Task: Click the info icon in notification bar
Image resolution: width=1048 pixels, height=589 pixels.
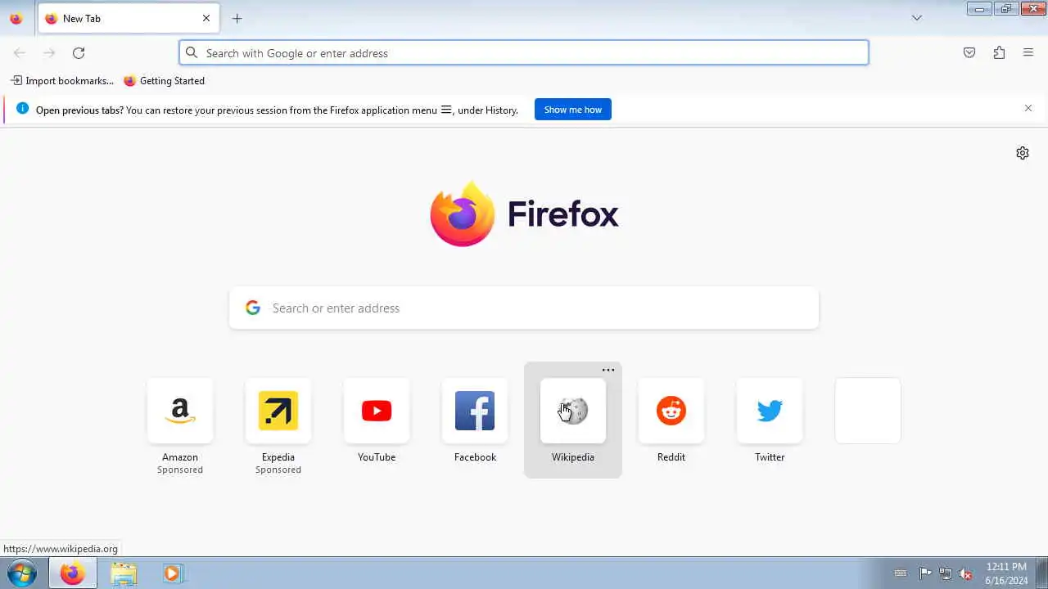Action: point(22,108)
